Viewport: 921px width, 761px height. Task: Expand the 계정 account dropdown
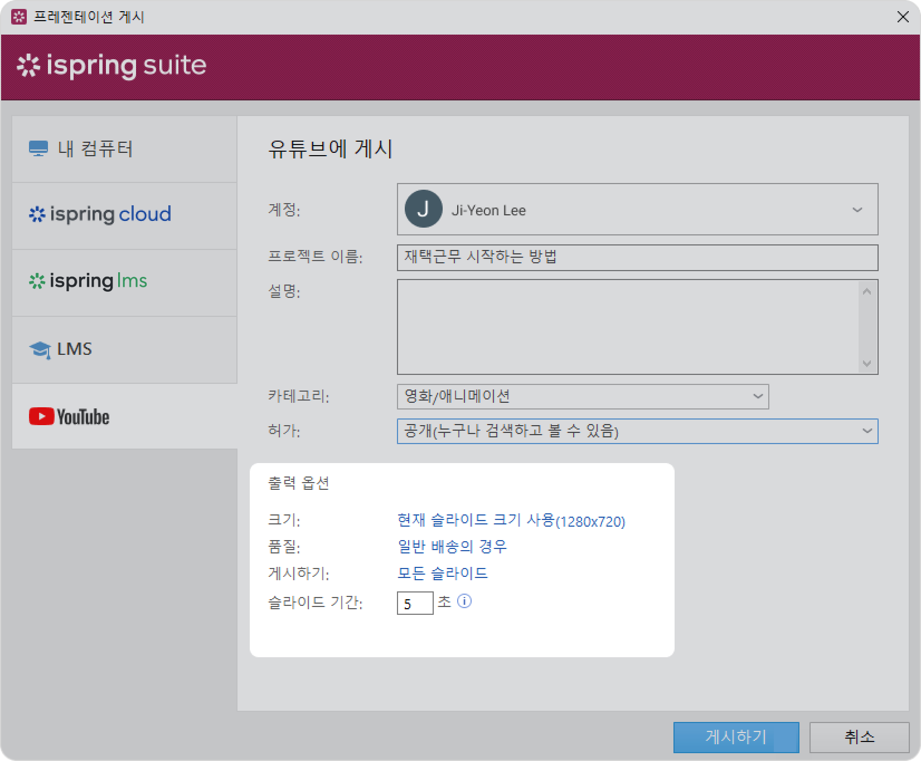pyautogui.click(x=857, y=210)
